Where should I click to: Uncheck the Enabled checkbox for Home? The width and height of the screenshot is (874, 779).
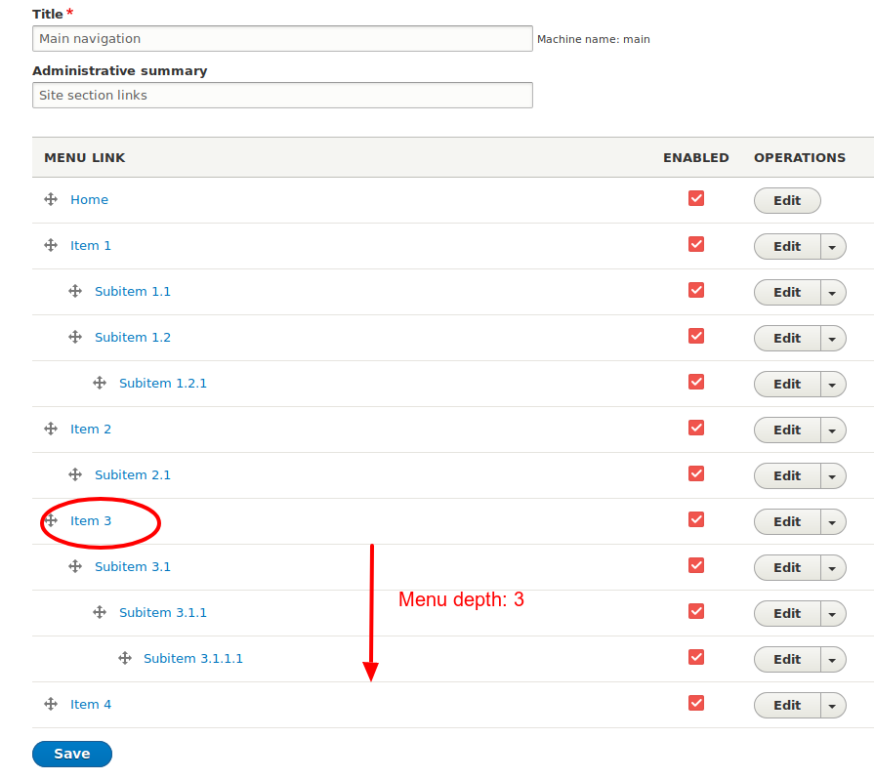(x=696, y=197)
